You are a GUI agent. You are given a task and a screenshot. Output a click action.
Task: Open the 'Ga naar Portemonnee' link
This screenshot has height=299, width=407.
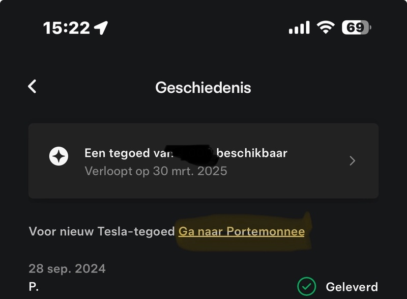point(241,231)
